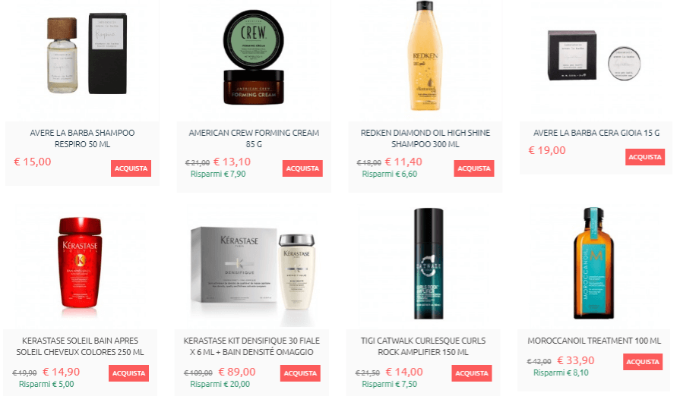This screenshot has width=680, height=396.
Task: Open Avere La Barba Cera Gioia image
Action: (594, 56)
